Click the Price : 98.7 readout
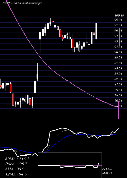127x178 pixels. click(16, 164)
